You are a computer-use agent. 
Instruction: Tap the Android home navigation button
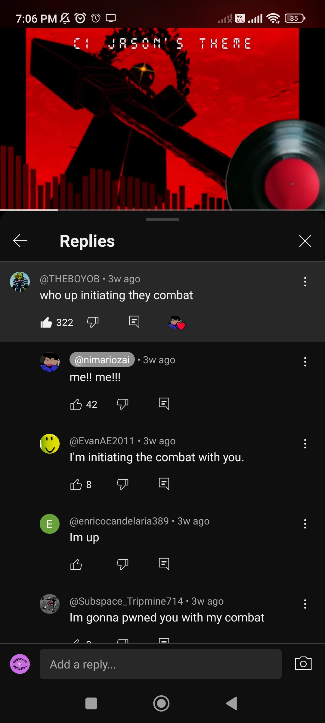pyautogui.click(x=161, y=703)
